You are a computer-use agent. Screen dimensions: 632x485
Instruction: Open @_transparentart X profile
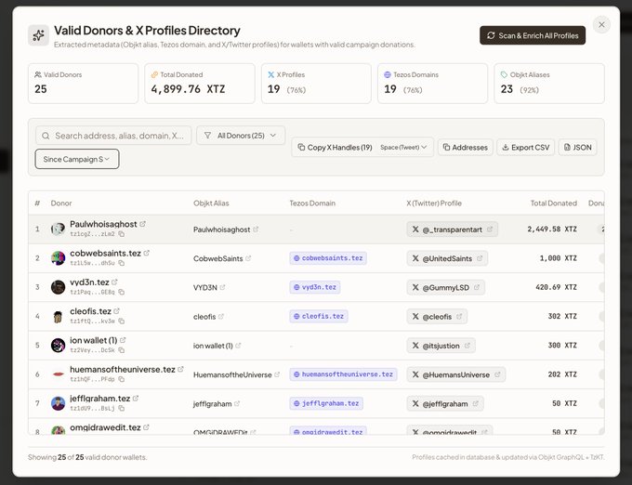pos(452,229)
